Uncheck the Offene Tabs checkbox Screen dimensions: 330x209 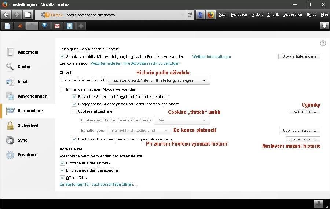tap(62, 178)
